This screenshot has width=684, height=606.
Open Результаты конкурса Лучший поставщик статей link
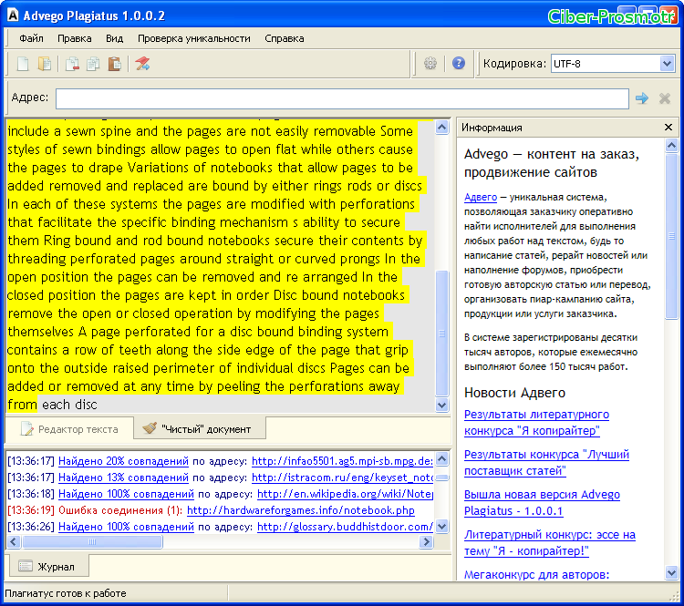pos(546,463)
